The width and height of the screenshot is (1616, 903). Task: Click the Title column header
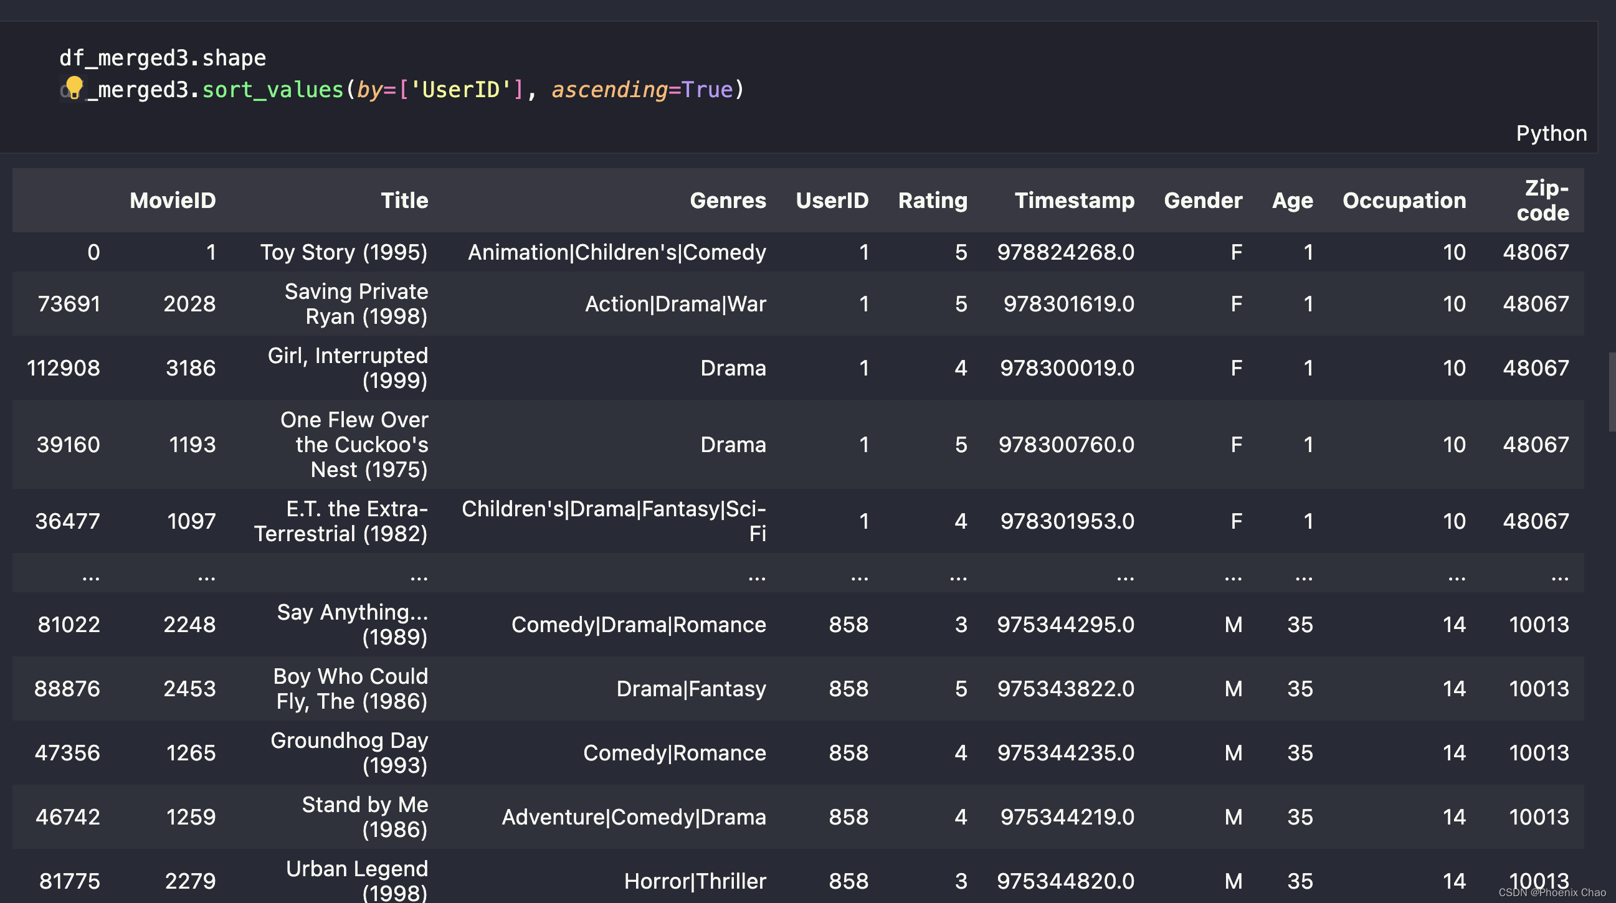point(404,201)
